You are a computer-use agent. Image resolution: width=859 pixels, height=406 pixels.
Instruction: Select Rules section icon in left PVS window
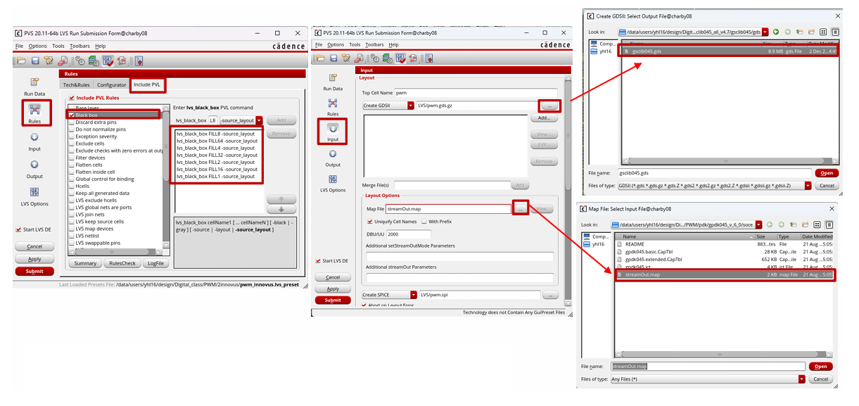click(34, 113)
